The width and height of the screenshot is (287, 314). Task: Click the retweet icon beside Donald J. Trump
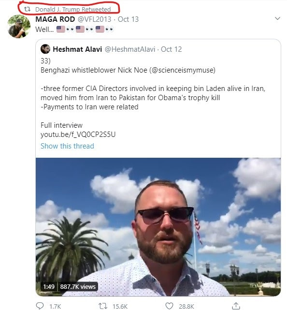(27, 9)
